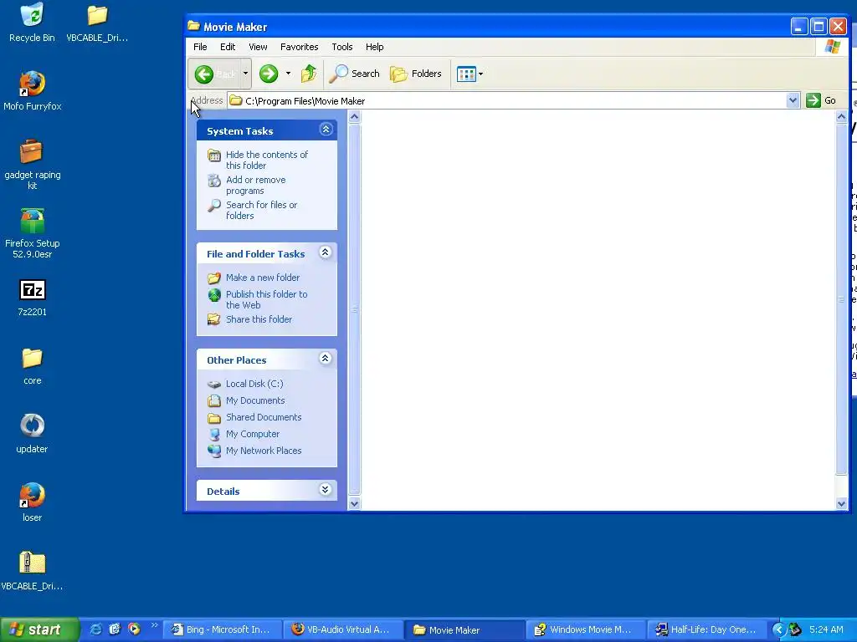Show hidden tray icons arrow
The image size is (857, 642).
(x=779, y=630)
